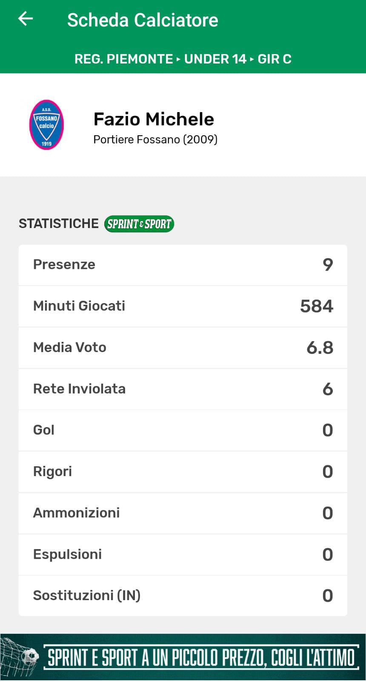The image size is (366, 682).
Task: Tap the Media Voto row
Action: [183, 347]
